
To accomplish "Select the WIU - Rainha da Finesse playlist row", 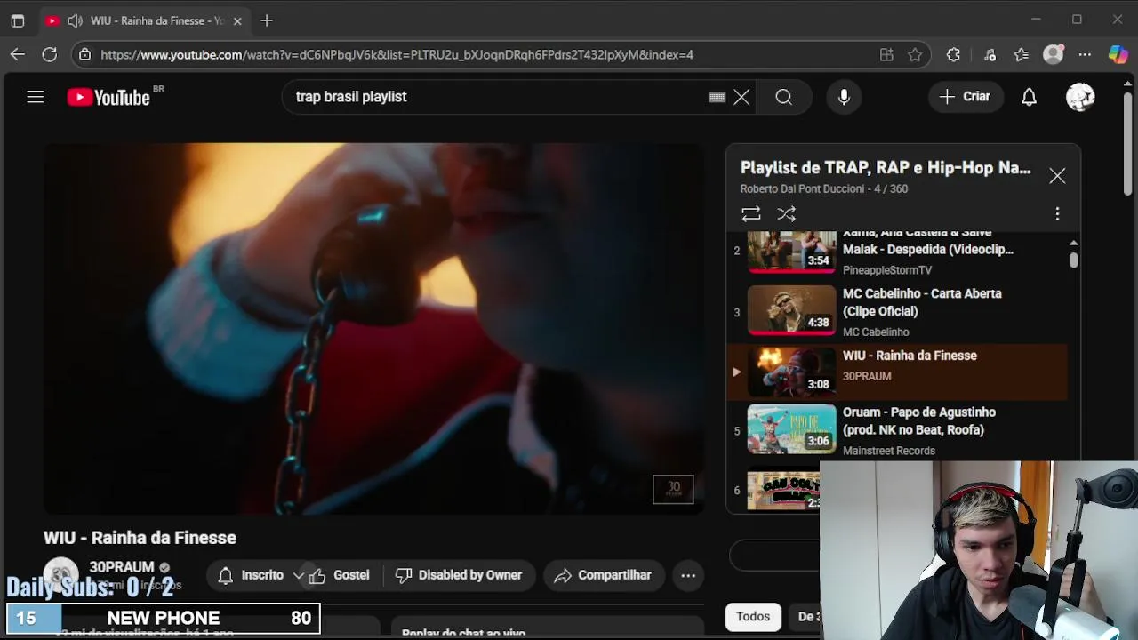I will tap(898, 372).
